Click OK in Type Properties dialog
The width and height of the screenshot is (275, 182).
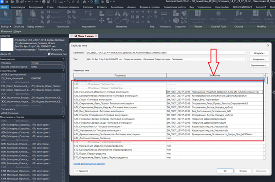coord(225,171)
